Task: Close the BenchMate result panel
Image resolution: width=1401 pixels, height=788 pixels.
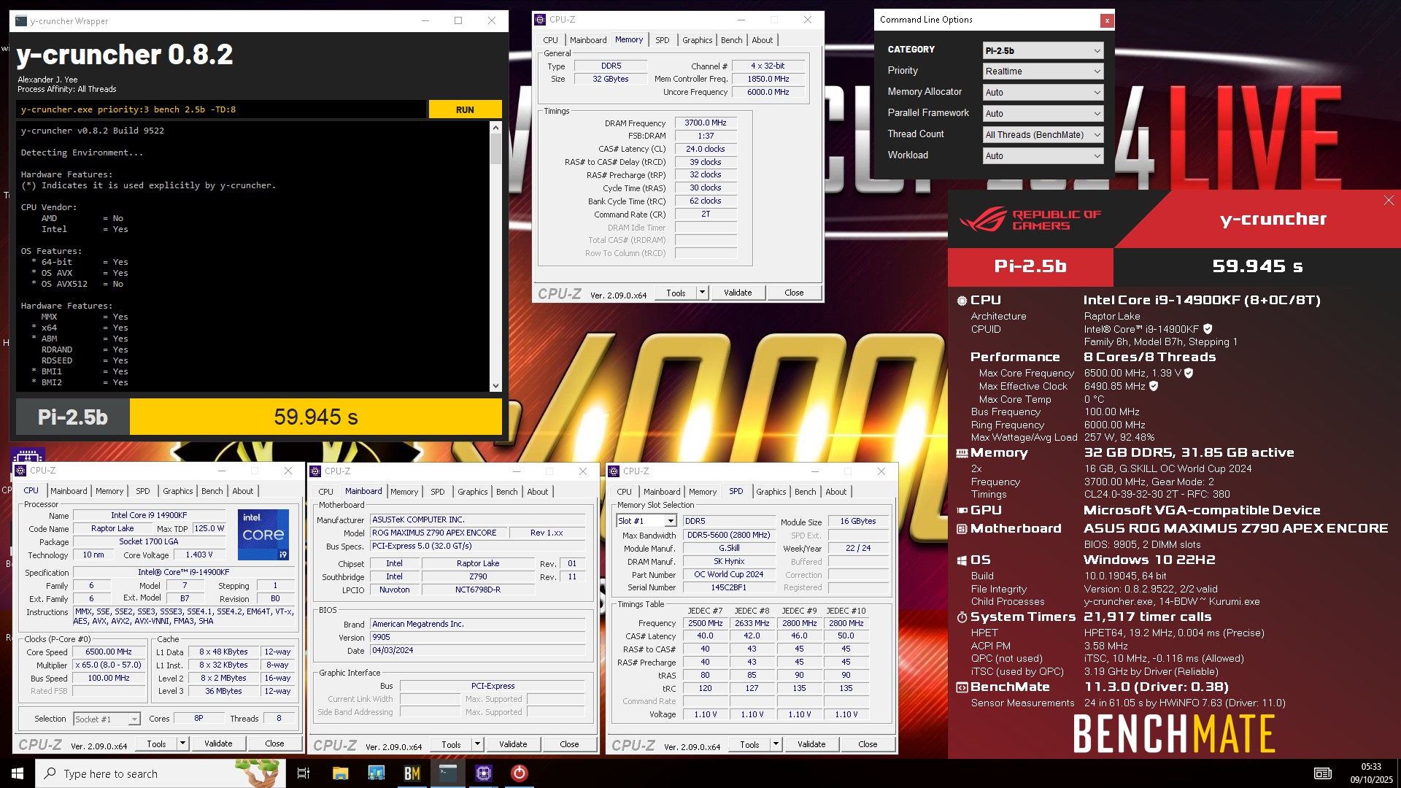Action: tap(1389, 201)
